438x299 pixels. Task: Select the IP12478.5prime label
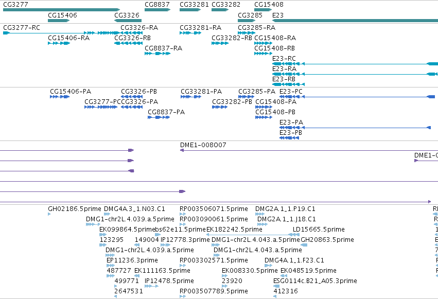click(169, 281)
